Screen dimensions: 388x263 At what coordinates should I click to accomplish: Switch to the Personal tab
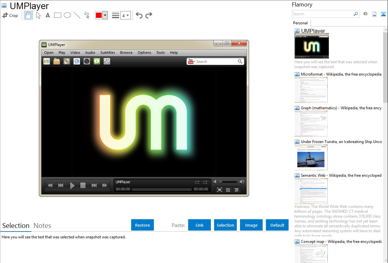pos(301,23)
